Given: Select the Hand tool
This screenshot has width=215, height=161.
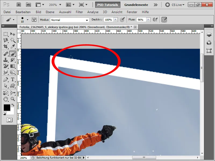Looking at the screenshot, I should 6,99.
